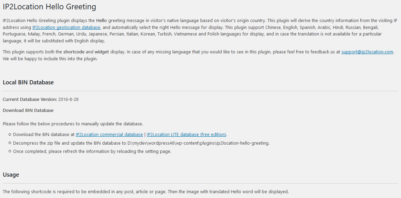
Task: Open the IP2Location geolocation database link
Action: tap(66, 27)
